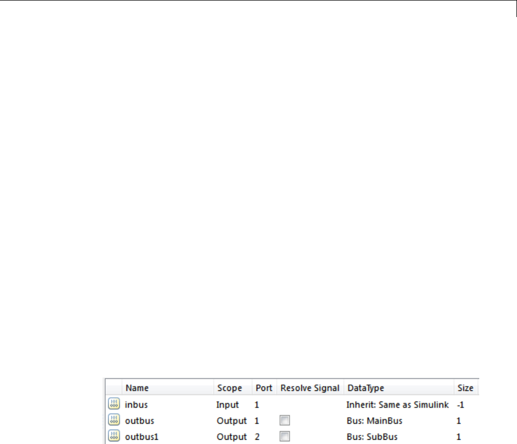This screenshot has width=517, height=444.
Task: Sort by the Port column header
Action: coord(264,387)
